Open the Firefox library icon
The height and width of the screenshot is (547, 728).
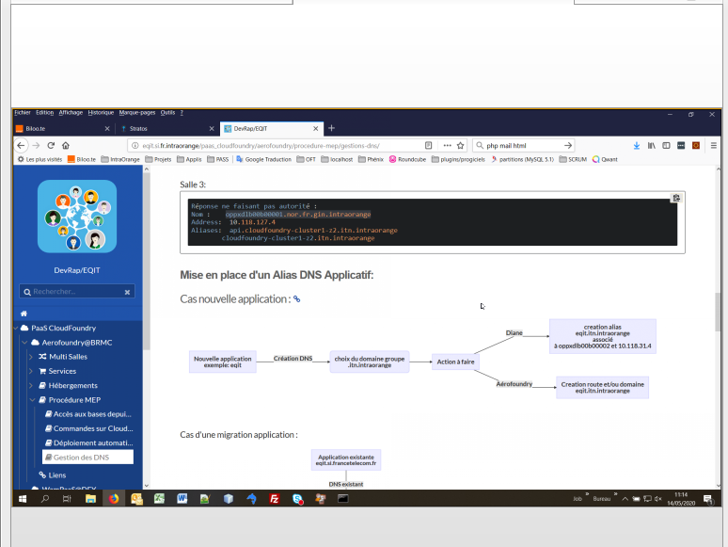(651, 146)
